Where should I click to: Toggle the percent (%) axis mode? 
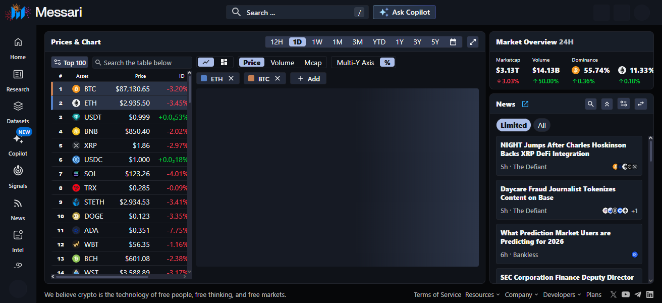click(387, 63)
